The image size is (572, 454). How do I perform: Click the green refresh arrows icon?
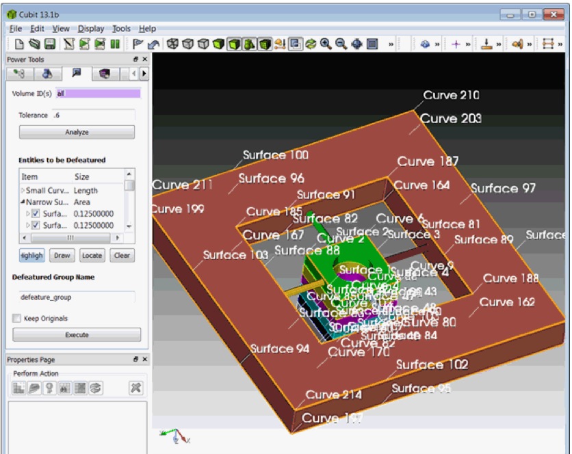[311, 44]
